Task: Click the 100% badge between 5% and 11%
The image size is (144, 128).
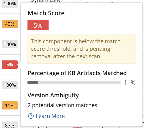Action: pyautogui.click(x=10, y=85)
